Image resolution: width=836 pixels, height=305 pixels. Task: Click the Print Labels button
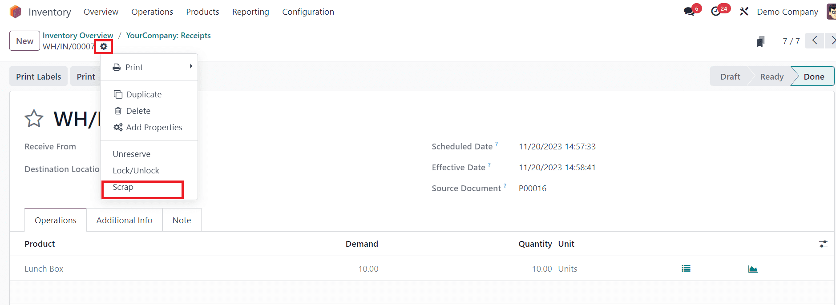(39, 76)
